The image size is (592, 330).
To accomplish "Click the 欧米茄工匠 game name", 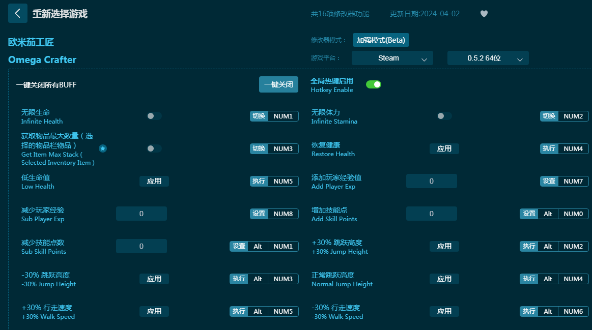I will pos(31,42).
